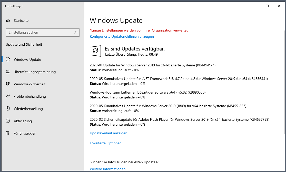Click the KB4551853 cumulative update text
The image size is (286, 172).
coord(168,106)
